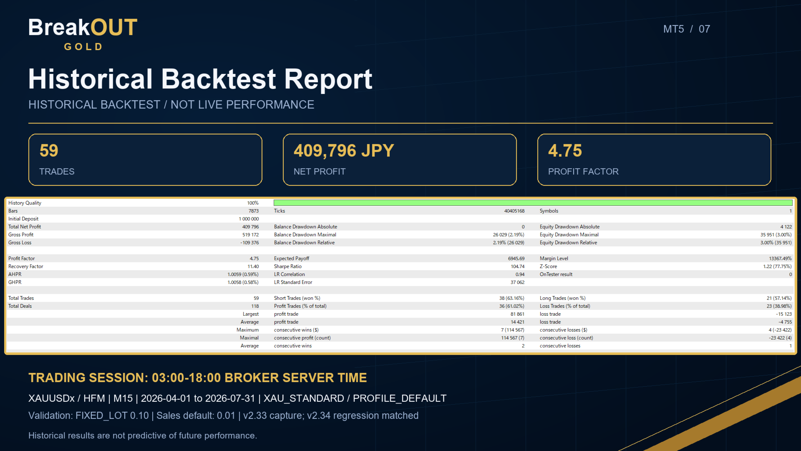Select the 59 Trades summary card
This screenshot has height=451, width=801.
[x=145, y=160]
